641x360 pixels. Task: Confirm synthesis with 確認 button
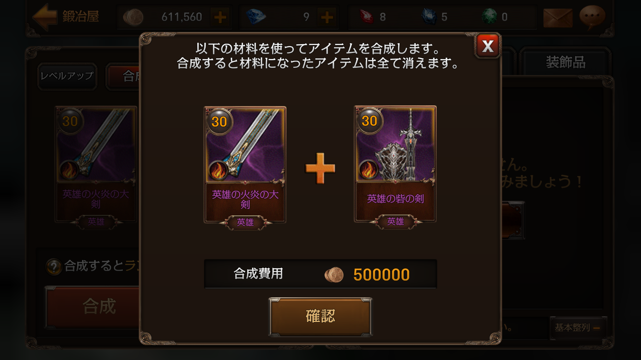pyautogui.click(x=320, y=316)
